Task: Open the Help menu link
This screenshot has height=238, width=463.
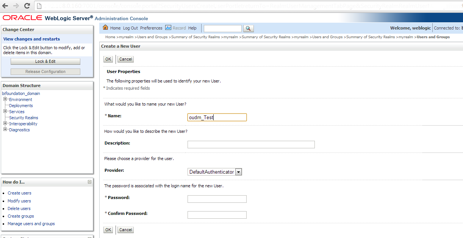Action: tap(192, 28)
